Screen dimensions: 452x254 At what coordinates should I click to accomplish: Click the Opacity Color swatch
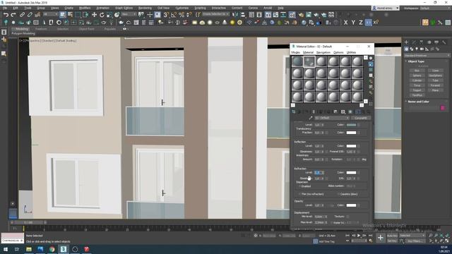[351, 205]
